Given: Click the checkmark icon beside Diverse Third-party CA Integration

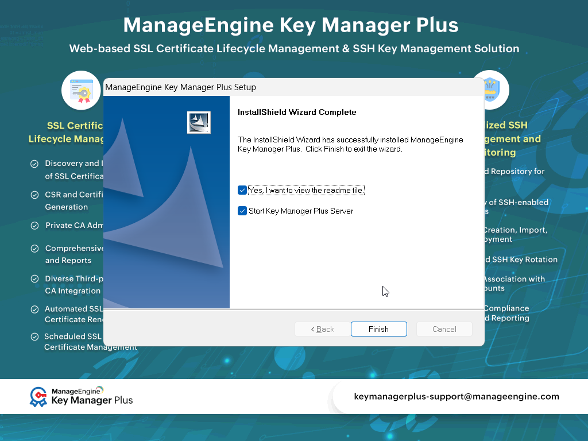Looking at the screenshot, I should [34, 279].
